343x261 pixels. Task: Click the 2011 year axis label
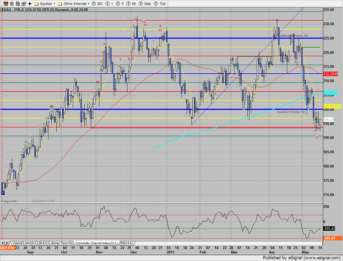[170, 252]
